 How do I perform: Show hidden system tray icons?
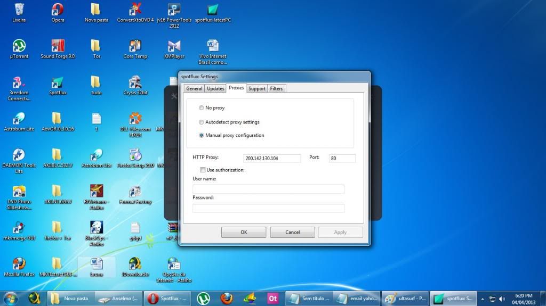coord(482,299)
